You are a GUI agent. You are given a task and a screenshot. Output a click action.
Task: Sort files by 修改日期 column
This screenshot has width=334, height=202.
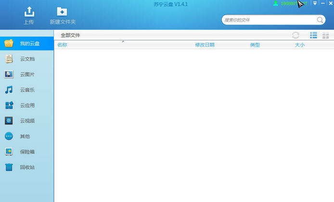pyautogui.click(x=205, y=45)
